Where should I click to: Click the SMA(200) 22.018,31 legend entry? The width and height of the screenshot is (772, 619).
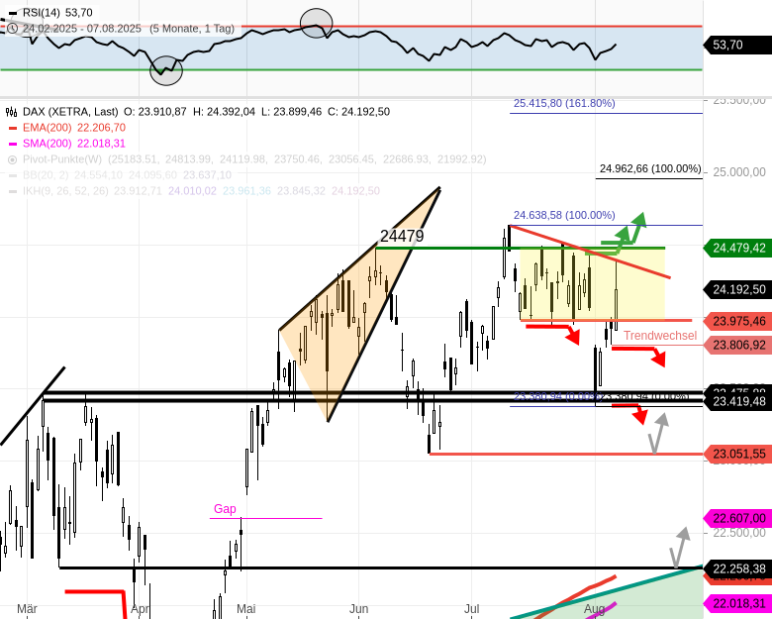click(x=74, y=144)
